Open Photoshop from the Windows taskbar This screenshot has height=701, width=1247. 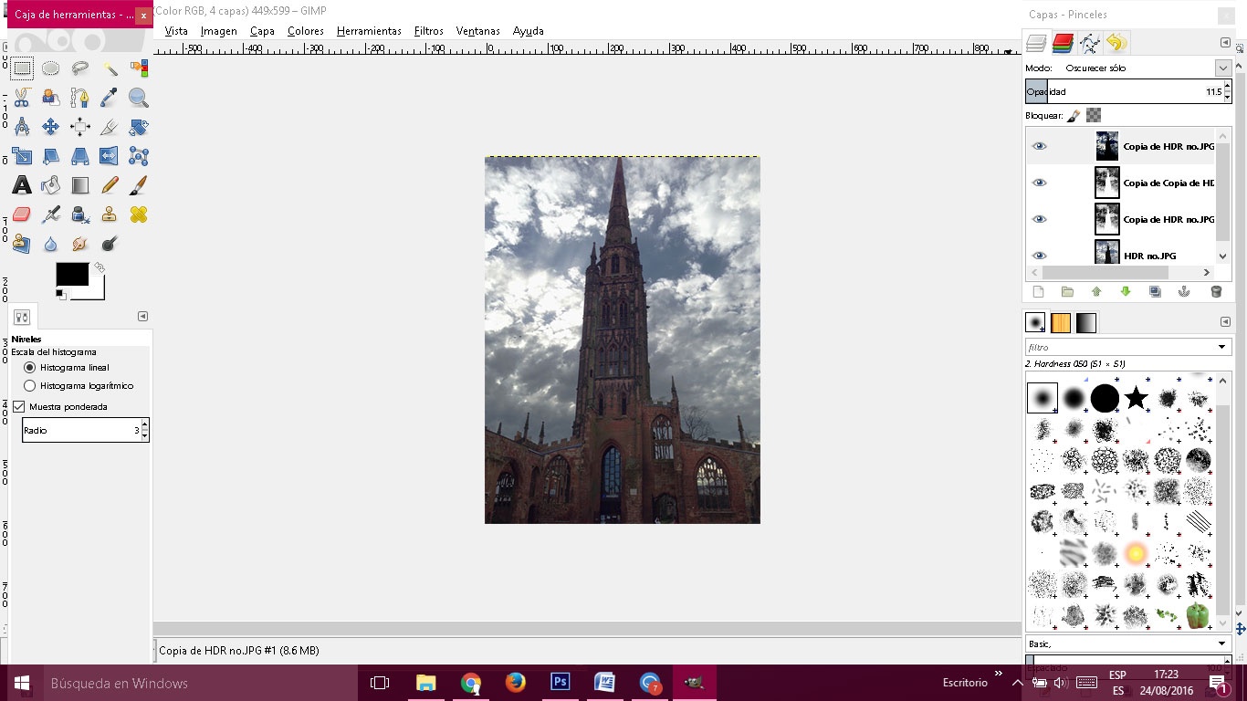coord(560,682)
